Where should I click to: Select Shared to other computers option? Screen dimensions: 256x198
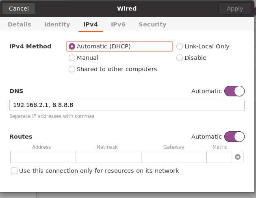pos(72,69)
